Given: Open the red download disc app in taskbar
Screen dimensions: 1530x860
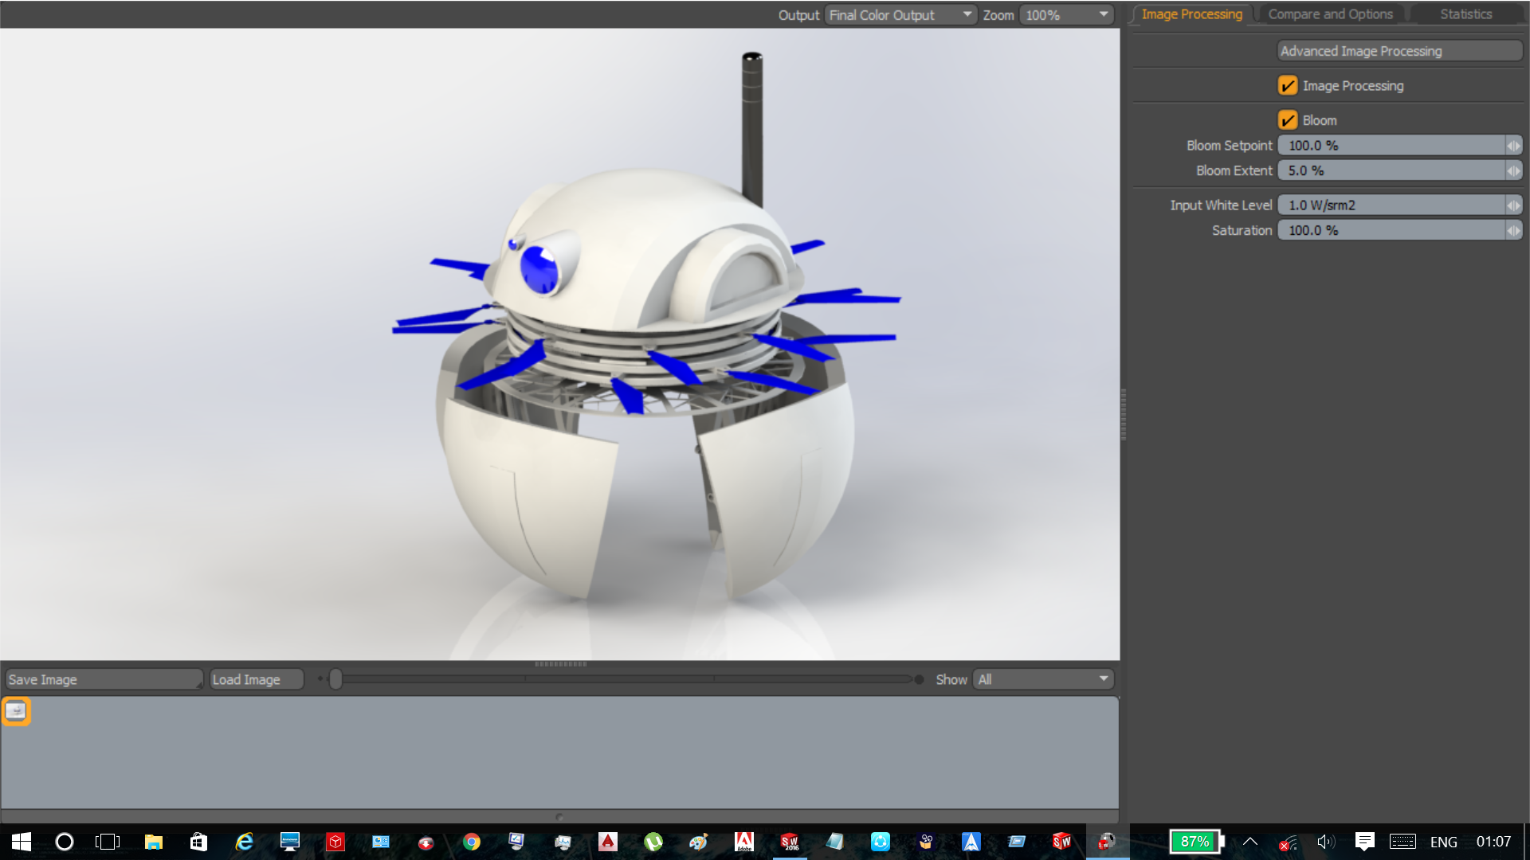Looking at the screenshot, I should point(426,842).
